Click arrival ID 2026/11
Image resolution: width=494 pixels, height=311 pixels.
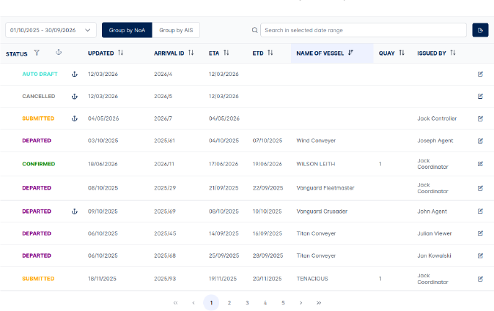point(164,164)
